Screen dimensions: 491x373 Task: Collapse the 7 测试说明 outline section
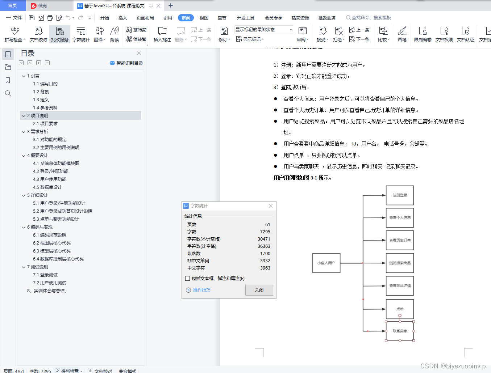coord(24,267)
